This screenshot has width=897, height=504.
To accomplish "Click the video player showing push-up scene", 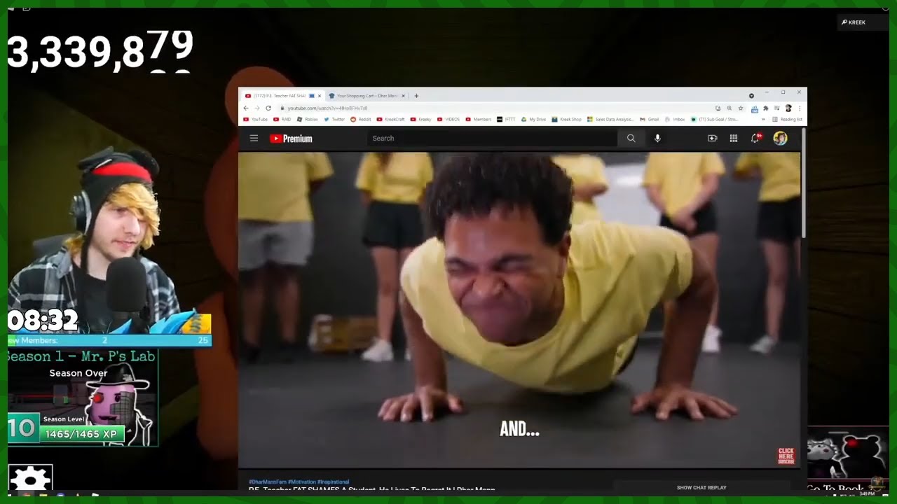I will [x=519, y=309].
